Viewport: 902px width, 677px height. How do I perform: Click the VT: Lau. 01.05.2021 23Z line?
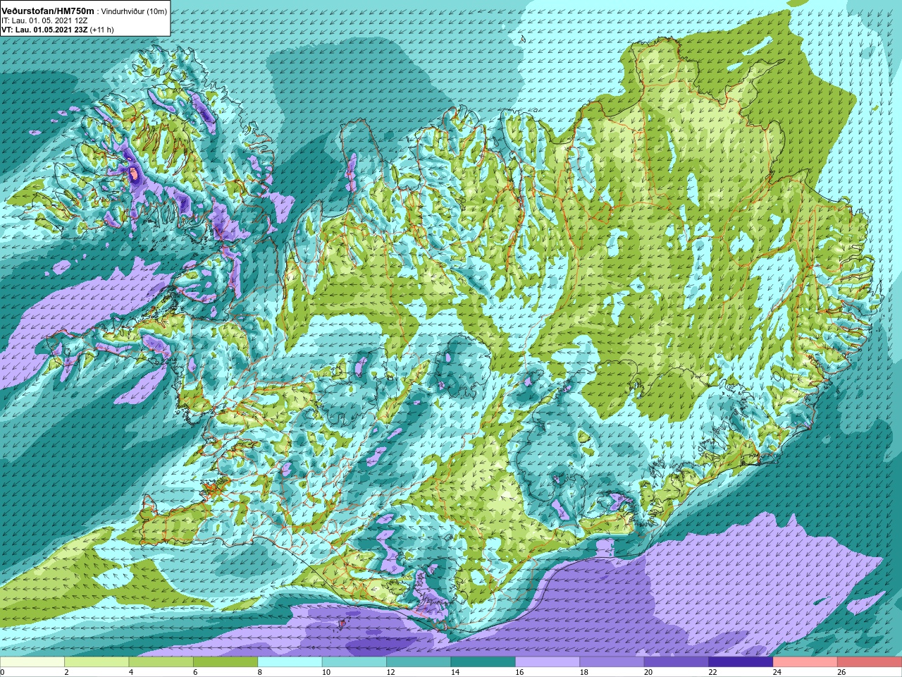[57, 30]
